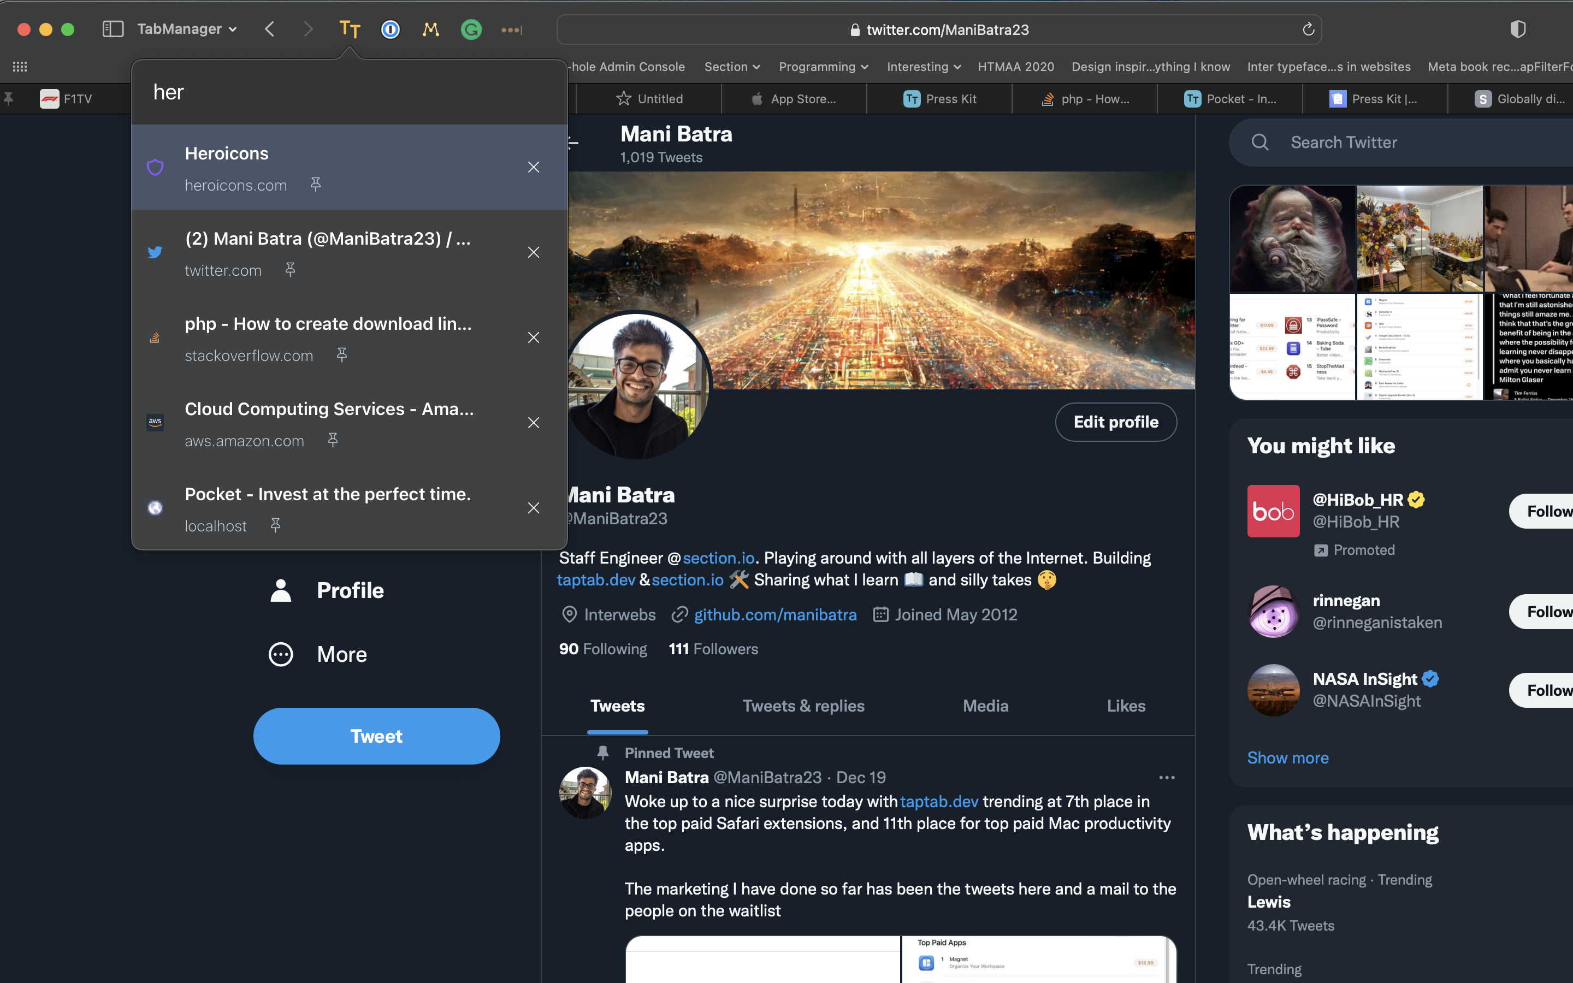This screenshot has width=1573, height=983.
Task: Open the taptab.dev link in pinned tweet
Action: pyautogui.click(x=938, y=802)
